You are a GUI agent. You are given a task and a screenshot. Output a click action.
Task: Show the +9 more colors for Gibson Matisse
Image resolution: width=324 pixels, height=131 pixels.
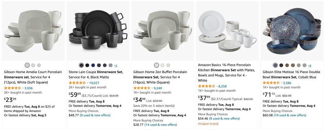pyautogui.click(x=310, y=66)
